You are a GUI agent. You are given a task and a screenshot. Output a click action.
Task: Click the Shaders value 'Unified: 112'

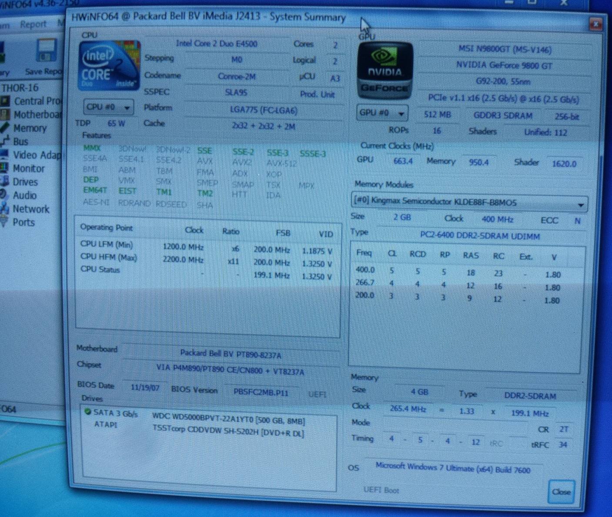coord(545,132)
